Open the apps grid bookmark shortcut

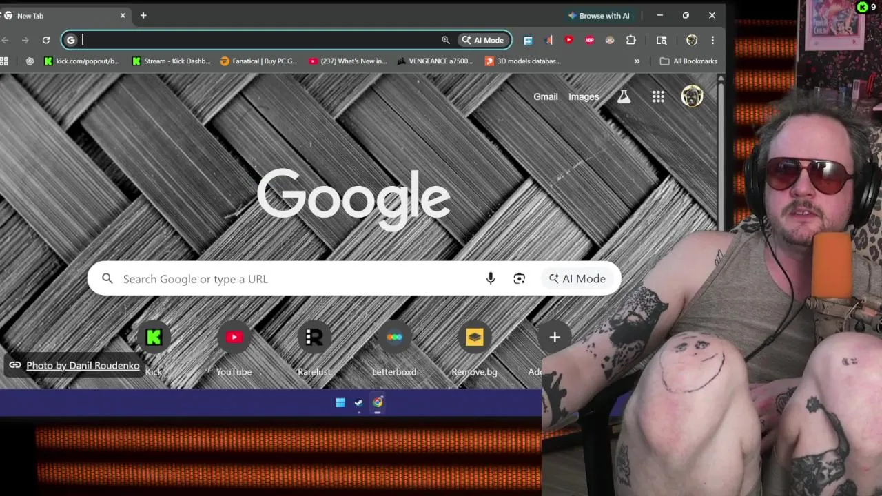click(5, 61)
